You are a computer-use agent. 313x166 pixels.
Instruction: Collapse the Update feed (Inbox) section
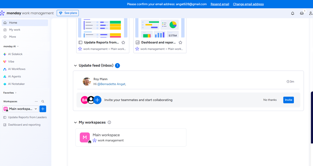coord(75,66)
